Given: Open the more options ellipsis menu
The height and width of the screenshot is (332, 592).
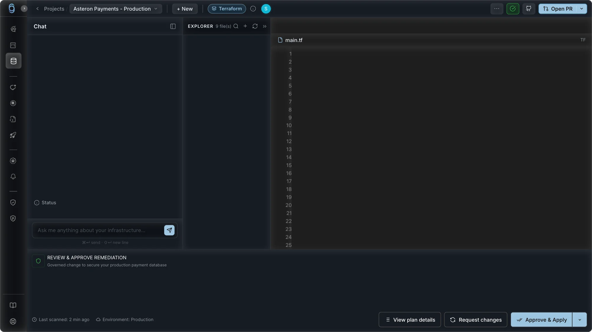Looking at the screenshot, I should 497,9.
